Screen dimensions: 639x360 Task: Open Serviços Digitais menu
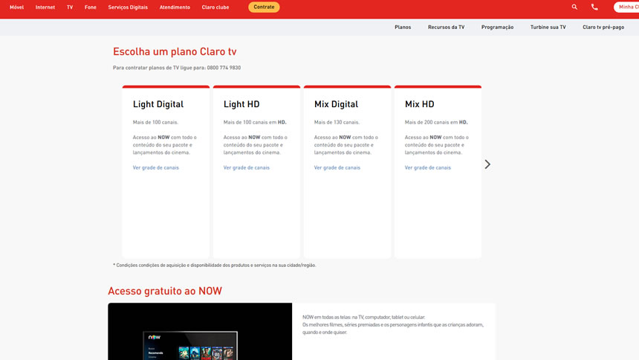tap(128, 7)
